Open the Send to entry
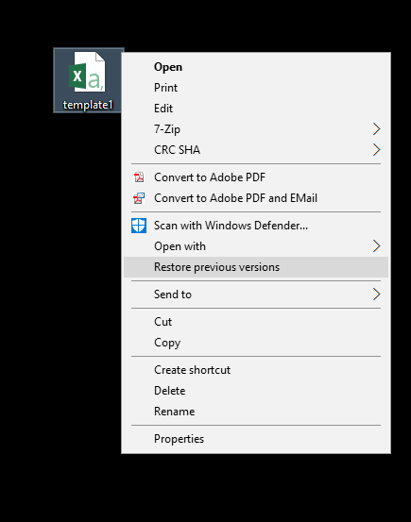This screenshot has width=411, height=522. point(256,295)
